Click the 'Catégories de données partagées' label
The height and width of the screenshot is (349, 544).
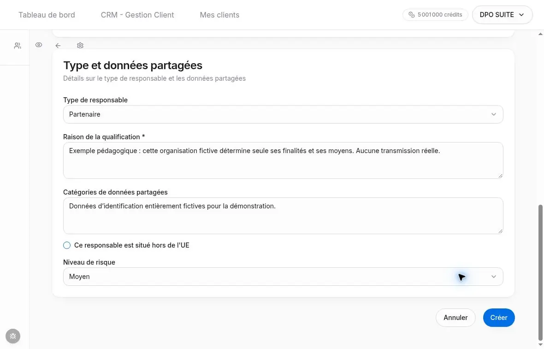tap(115, 192)
